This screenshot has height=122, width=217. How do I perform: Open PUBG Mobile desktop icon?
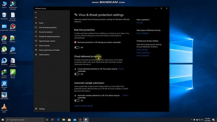point(4,96)
